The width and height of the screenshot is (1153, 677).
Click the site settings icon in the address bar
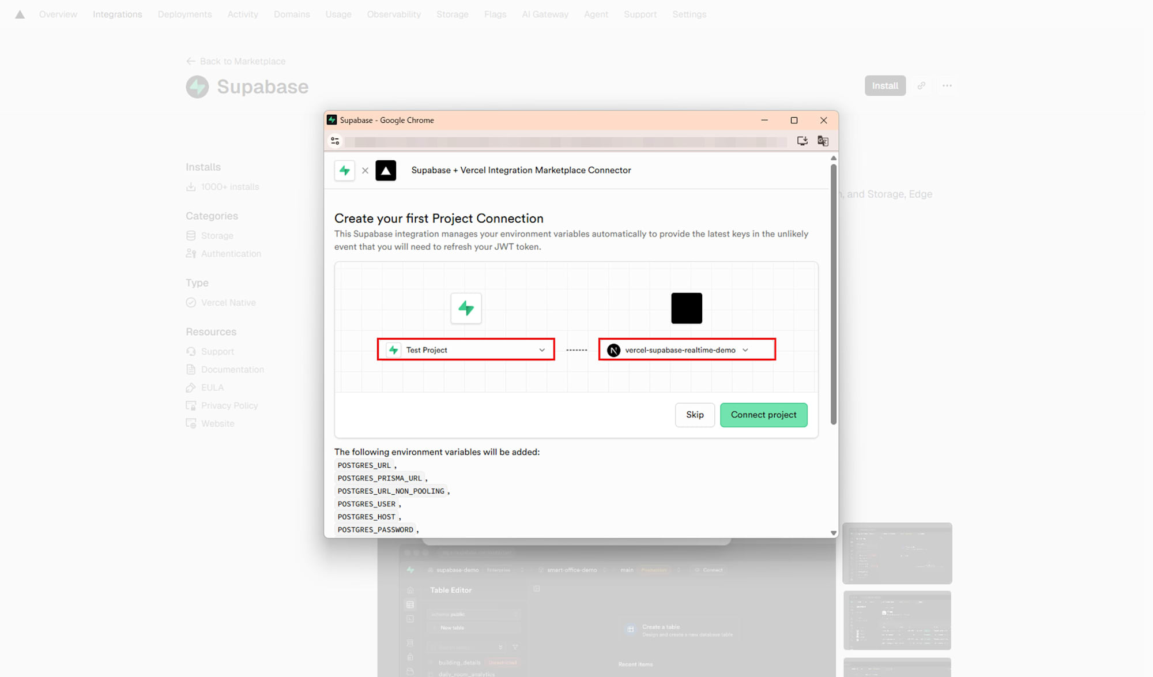[x=335, y=140]
